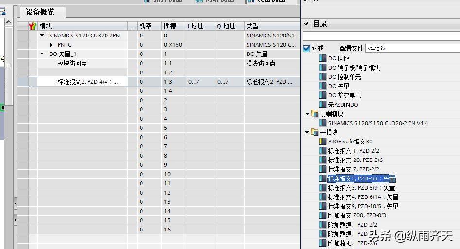Click the 标准报文2, PZD-4/4 catalog icon

pyautogui.click(x=322, y=178)
